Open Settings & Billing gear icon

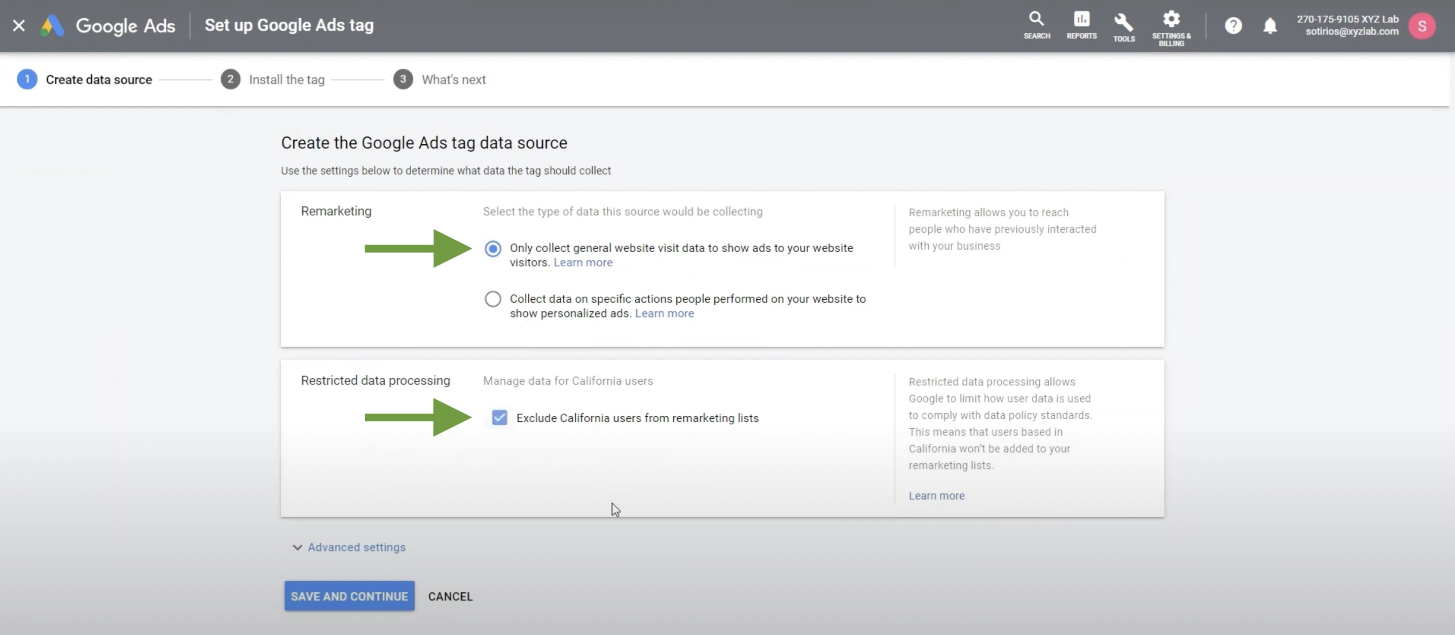pyautogui.click(x=1171, y=28)
